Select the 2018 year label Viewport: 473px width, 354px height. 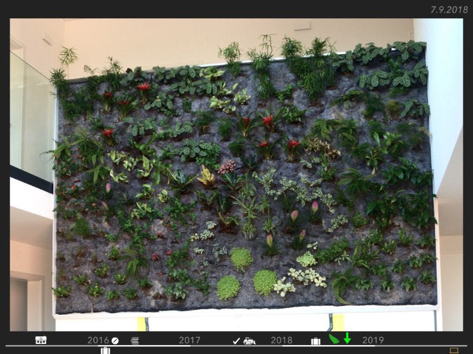pyautogui.click(x=282, y=340)
